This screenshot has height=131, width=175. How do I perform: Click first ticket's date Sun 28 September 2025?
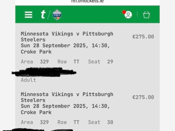tap(53, 46)
